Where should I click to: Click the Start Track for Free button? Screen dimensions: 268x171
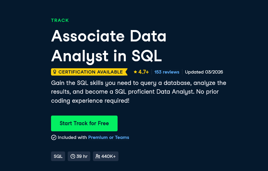(x=84, y=123)
